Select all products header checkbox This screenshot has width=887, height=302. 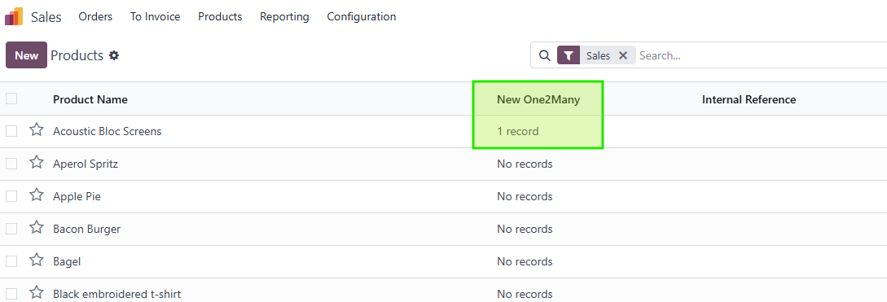[x=11, y=98]
